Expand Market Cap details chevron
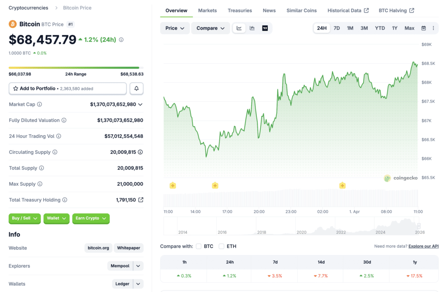This screenshot has width=445, height=292. coord(140,104)
